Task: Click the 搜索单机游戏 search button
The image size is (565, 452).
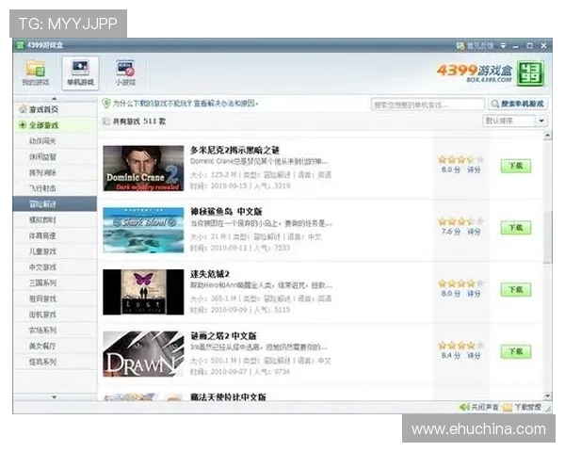Action: coord(517,104)
